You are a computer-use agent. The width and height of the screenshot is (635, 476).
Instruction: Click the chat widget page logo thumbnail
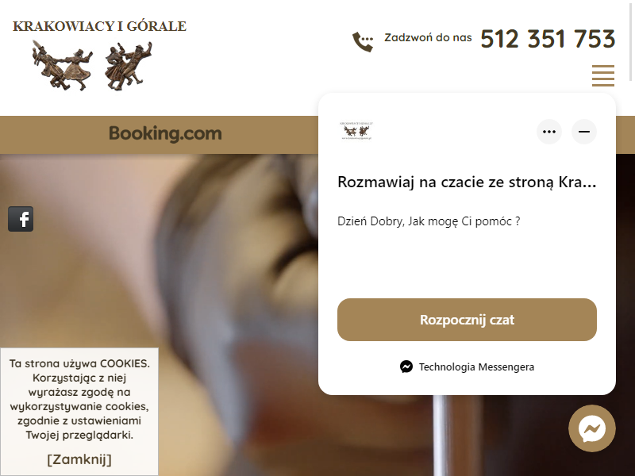[356, 131]
